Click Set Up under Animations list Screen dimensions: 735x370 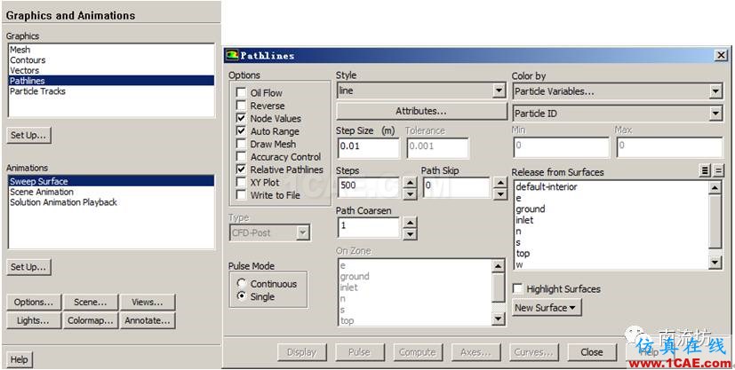click(x=28, y=267)
